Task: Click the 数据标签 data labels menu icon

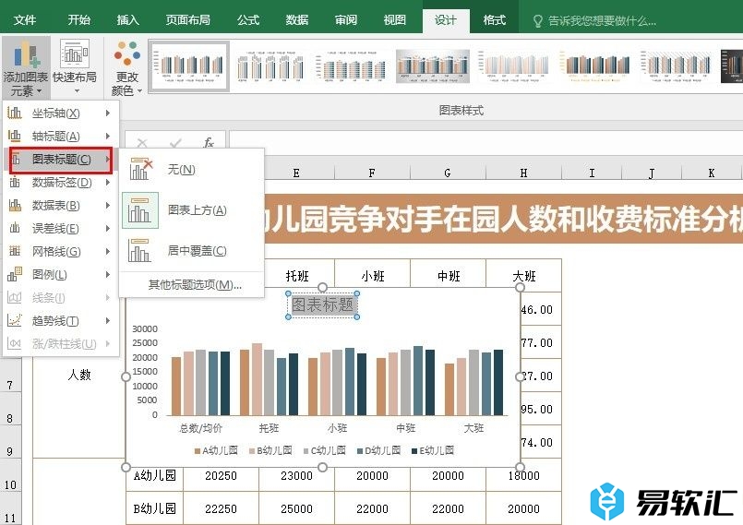Action: (15, 183)
